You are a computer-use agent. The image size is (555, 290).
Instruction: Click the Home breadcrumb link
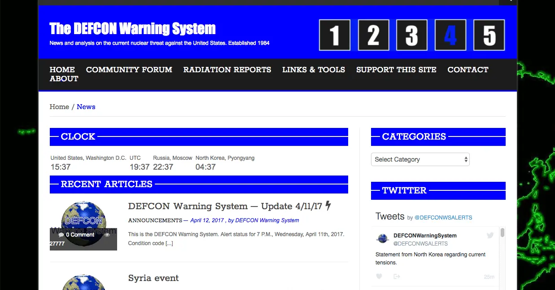(59, 107)
